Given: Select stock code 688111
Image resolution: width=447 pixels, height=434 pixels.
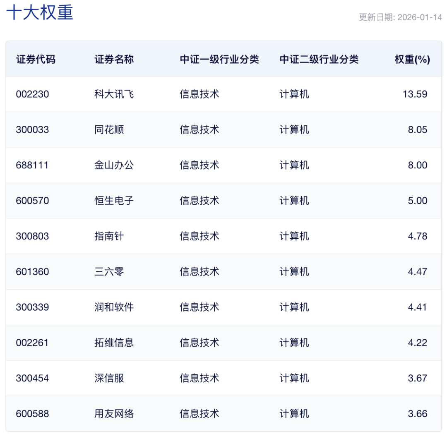Looking at the screenshot, I should [x=32, y=165].
